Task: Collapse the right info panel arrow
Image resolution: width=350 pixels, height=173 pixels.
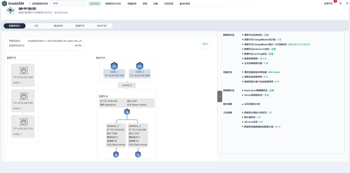Action: click(x=220, y=96)
